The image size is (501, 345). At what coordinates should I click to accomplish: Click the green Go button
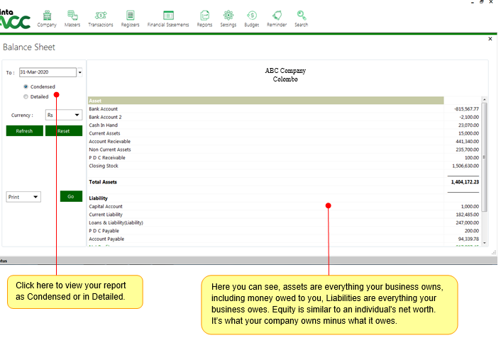pyautogui.click(x=71, y=196)
